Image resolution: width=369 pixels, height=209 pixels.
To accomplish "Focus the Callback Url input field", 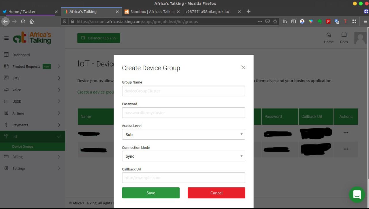I will 184,178.
